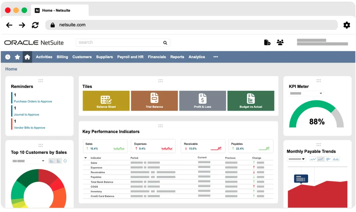Open Vendor Bills to Approve reminder
356x212 pixels.
(30, 128)
